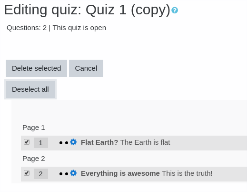Click the gear icon for Flat Earth question
Image resolution: width=247 pixels, height=192 pixels.
pos(73,142)
